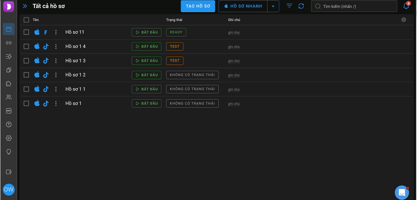The image size is (417, 200).
Task: Tick the select-all checkbox in the header
Action: click(26, 20)
